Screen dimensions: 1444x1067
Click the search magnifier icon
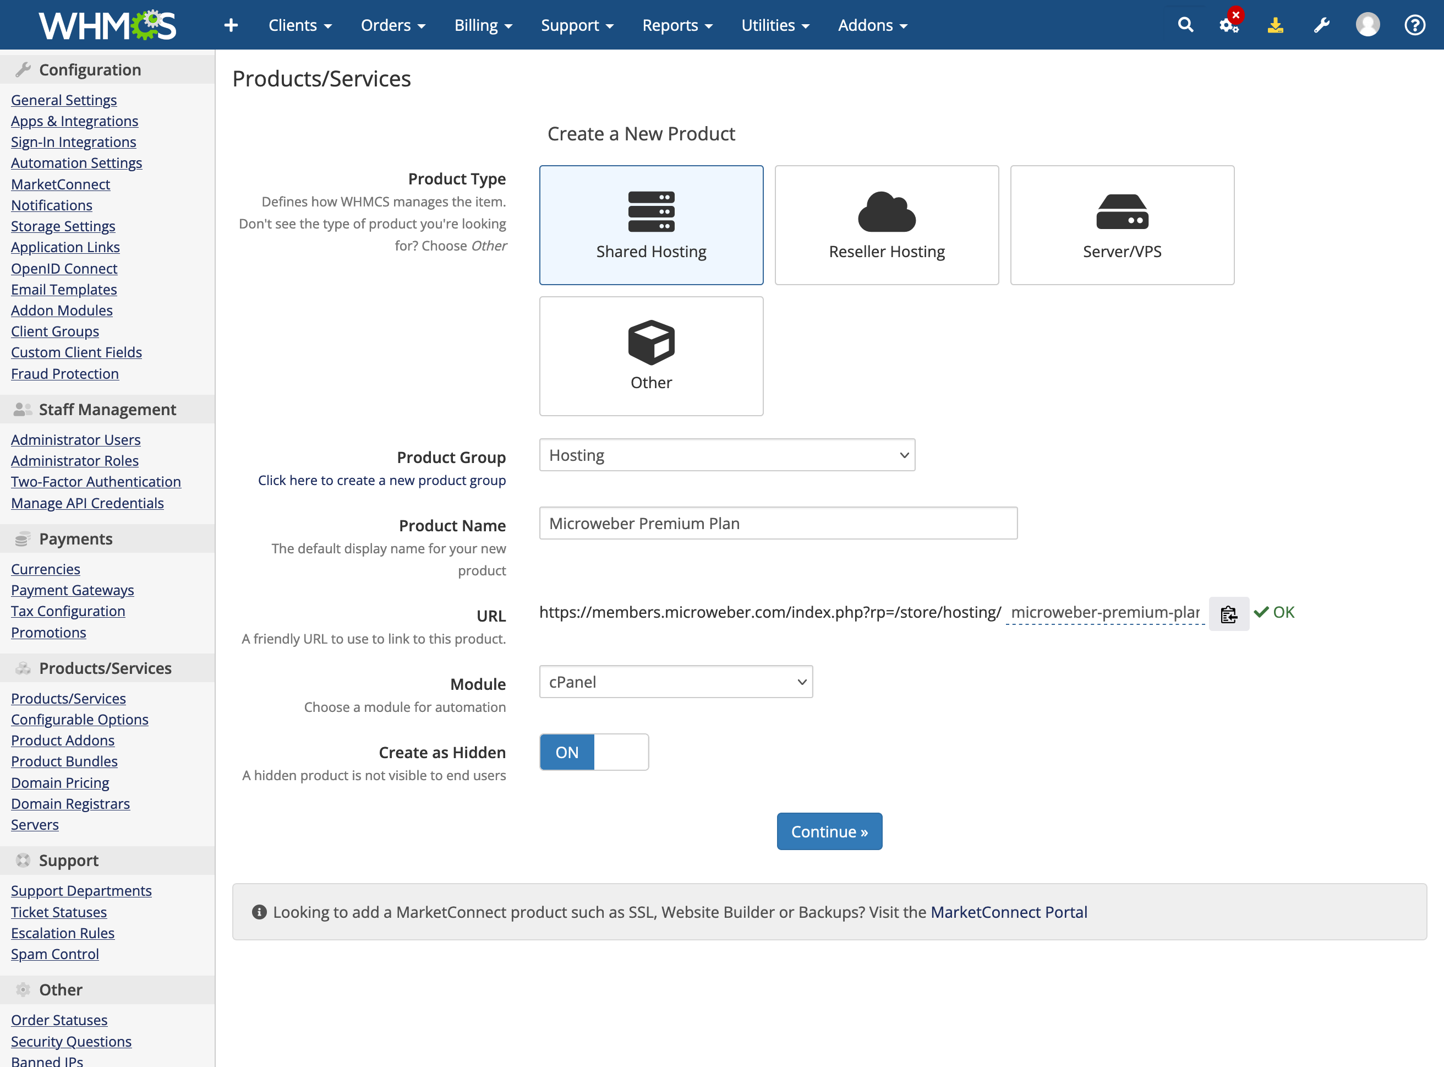tap(1185, 25)
